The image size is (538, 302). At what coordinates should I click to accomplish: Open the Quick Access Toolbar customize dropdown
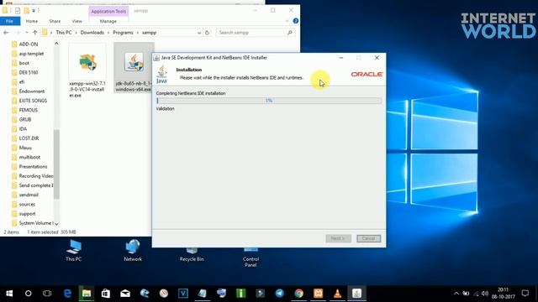point(34,11)
